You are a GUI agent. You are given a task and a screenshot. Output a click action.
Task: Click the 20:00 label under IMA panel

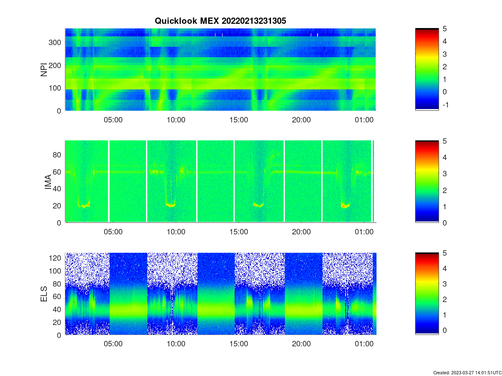[x=301, y=231]
